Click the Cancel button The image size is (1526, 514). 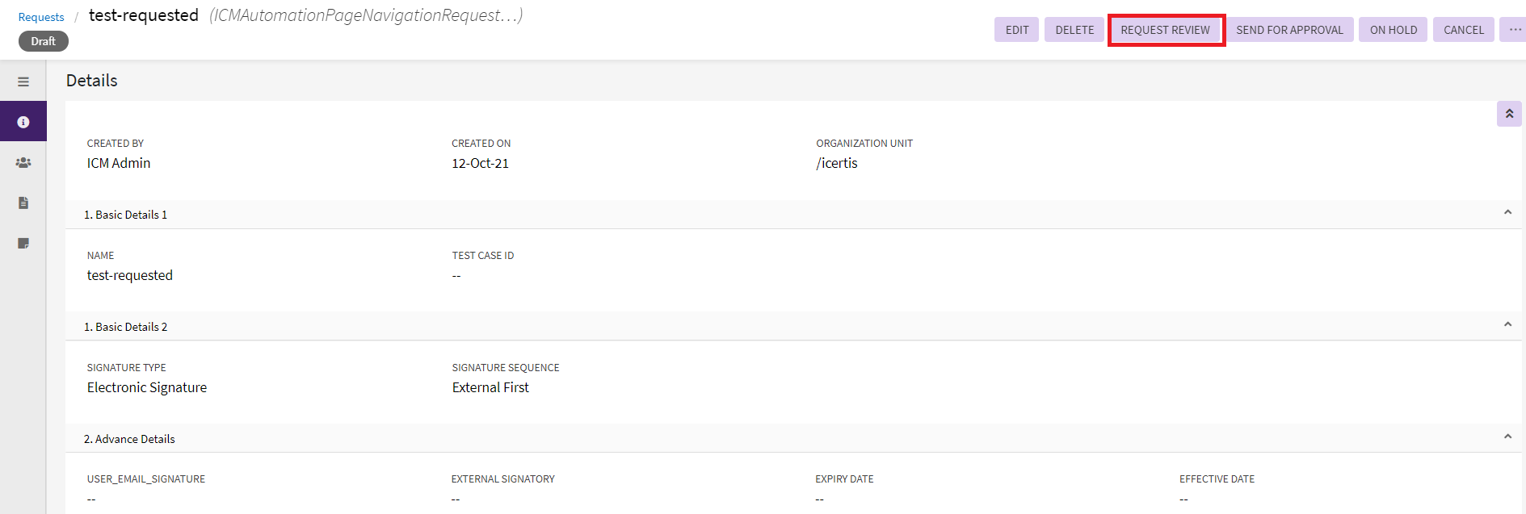[1463, 30]
